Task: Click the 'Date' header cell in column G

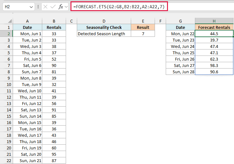Action: [180, 27]
